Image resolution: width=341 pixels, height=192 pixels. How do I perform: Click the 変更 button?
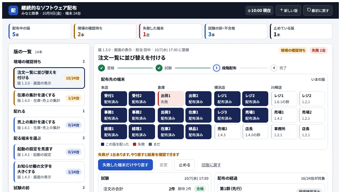(164, 165)
